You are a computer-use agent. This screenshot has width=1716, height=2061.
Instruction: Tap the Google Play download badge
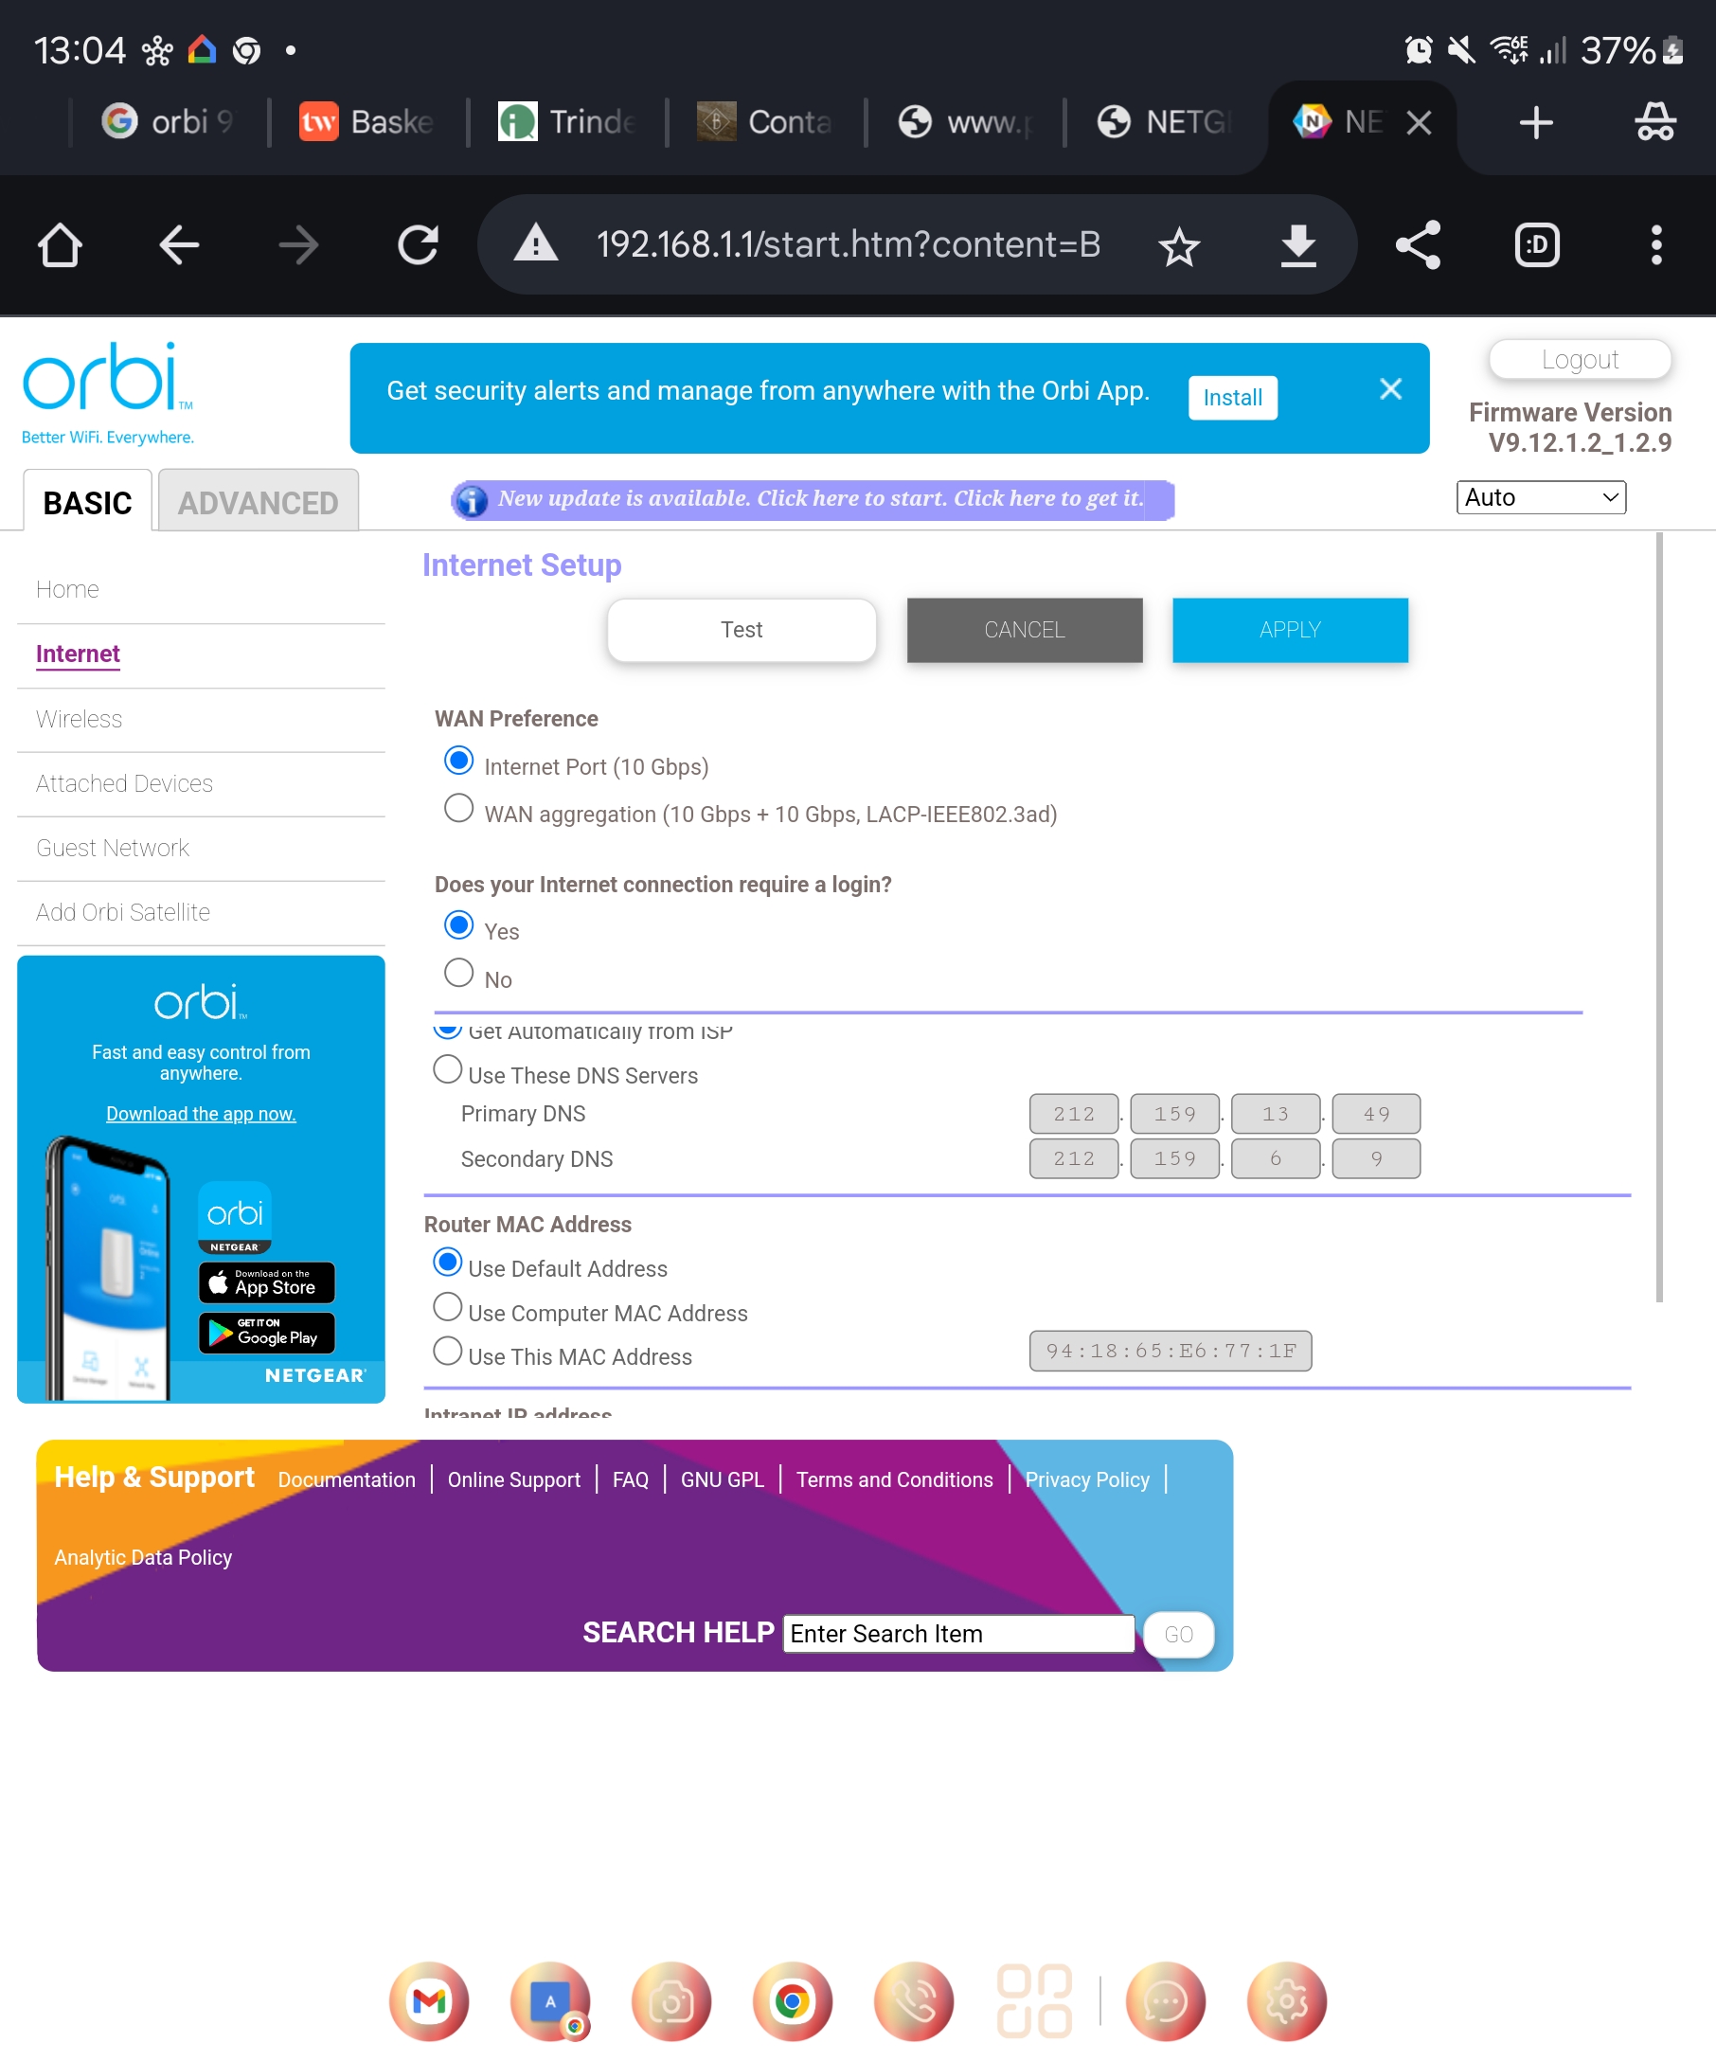(x=266, y=1333)
